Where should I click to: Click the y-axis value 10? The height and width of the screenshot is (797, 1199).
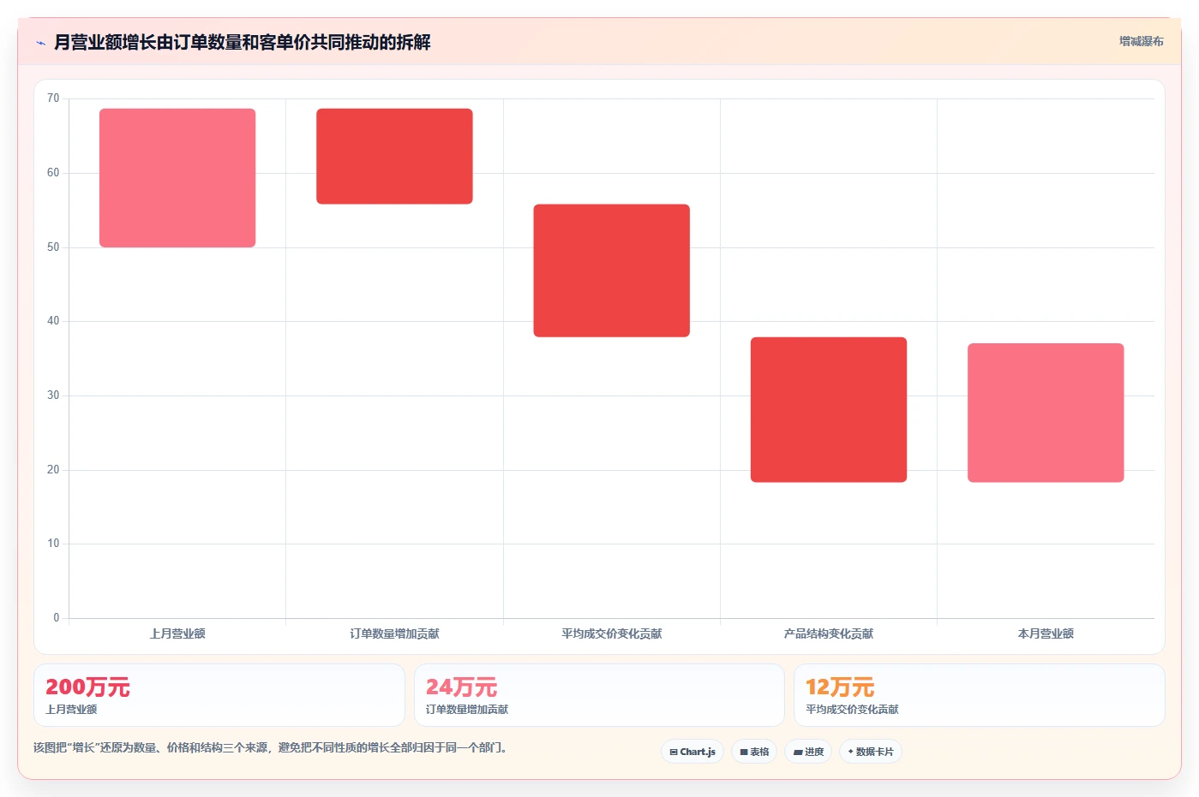53,544
